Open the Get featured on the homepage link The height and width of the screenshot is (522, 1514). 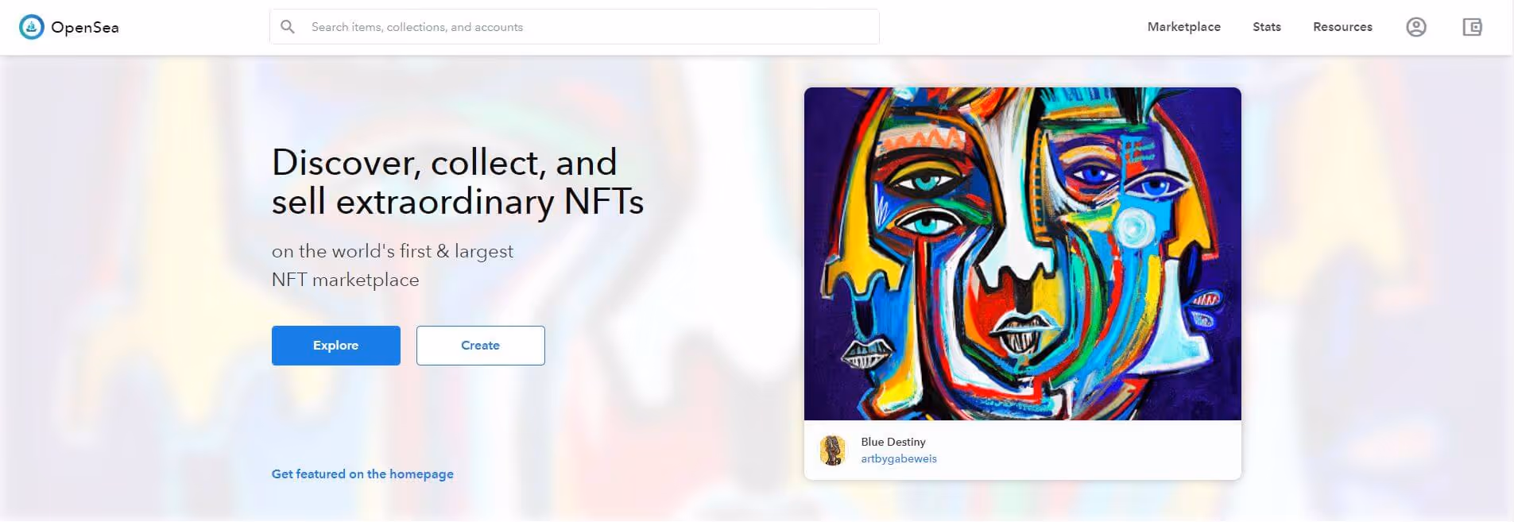click(362, 474)
